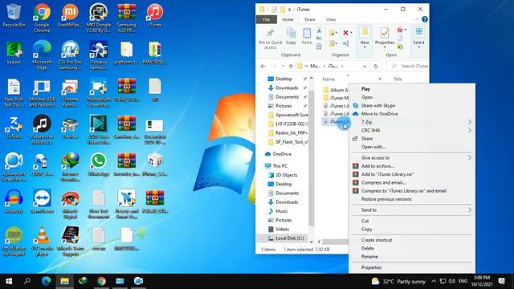Show hidden system tray icons chevron
This screenshot has height=289, width=514.
(x=434, y=281)
